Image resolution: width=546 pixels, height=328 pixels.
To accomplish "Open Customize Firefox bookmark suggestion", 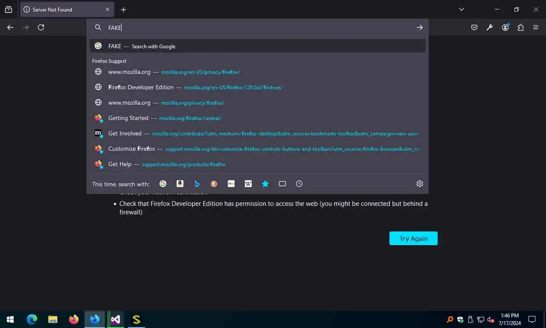I will pos(258,149).
